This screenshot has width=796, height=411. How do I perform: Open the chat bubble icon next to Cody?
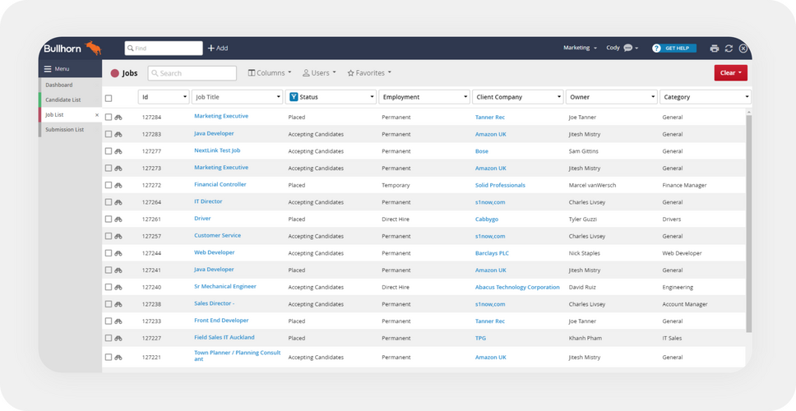(628, 48)
